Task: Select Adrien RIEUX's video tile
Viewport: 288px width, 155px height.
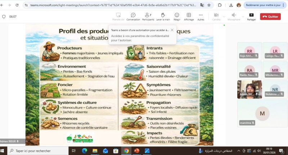Action: (249, 89)
